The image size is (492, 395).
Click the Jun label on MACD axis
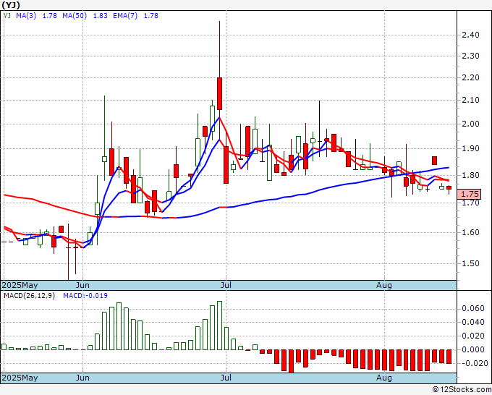[x=82, y=378]
